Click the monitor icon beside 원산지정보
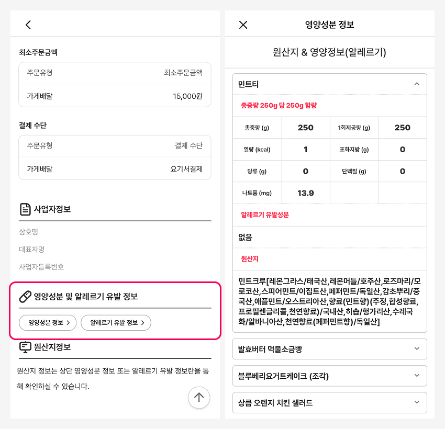445x429 pixels. coord(25,347)
